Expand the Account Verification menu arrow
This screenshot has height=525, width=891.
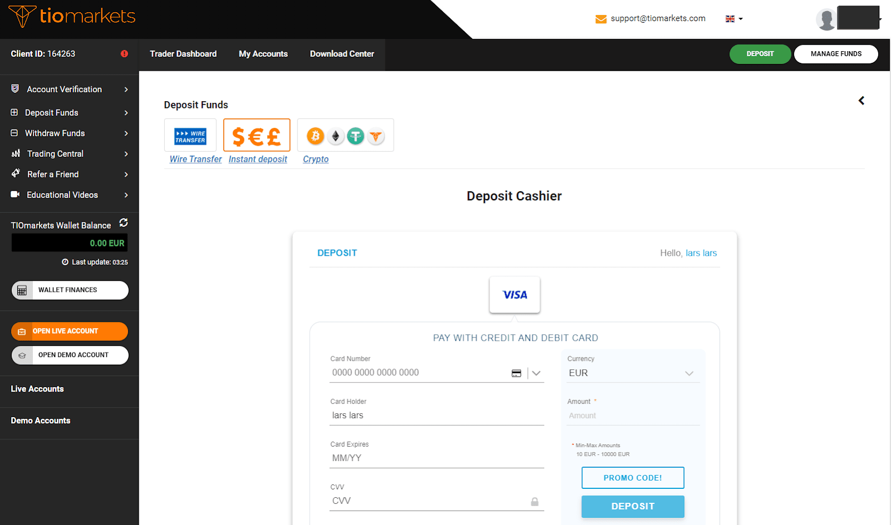click(x=126, y=90)
